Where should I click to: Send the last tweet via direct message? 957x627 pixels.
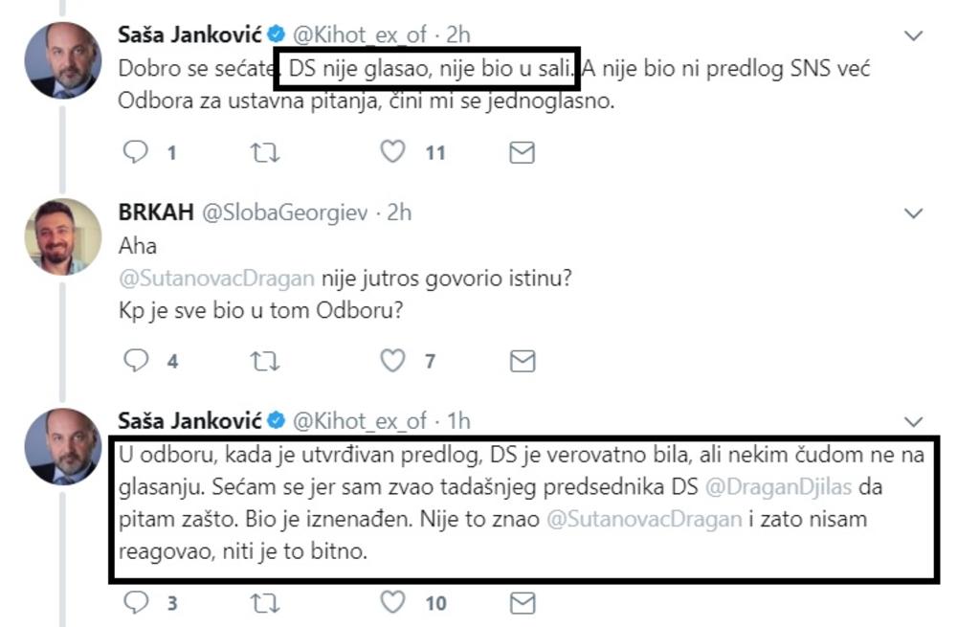[x=522, y=602]
